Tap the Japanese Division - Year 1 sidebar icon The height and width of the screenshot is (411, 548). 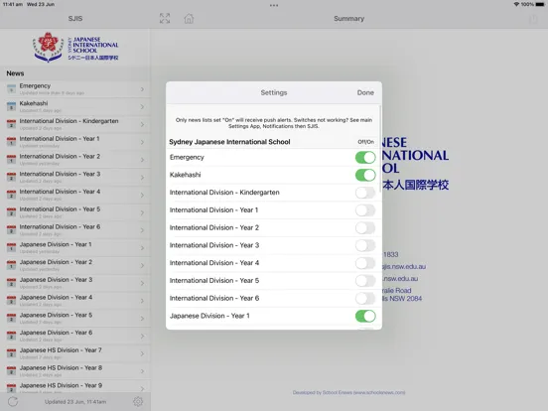[x=12, y=247]
